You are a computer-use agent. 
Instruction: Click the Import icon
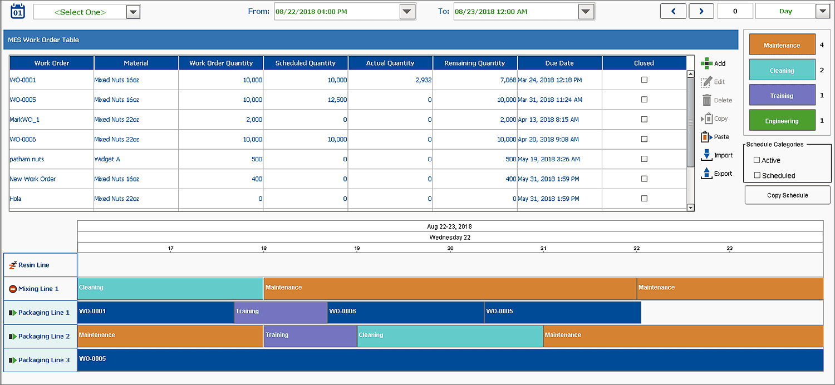706,155
